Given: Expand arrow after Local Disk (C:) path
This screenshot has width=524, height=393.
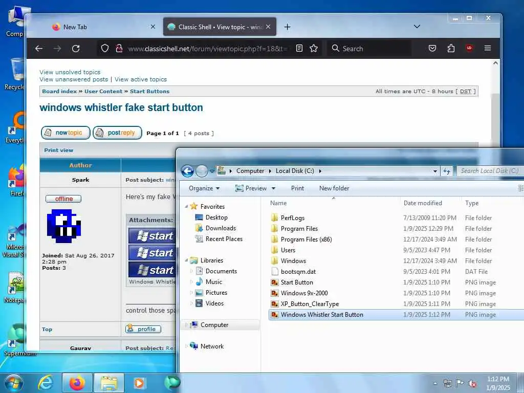Looking at the screenshot, I should tap(320, 171).
